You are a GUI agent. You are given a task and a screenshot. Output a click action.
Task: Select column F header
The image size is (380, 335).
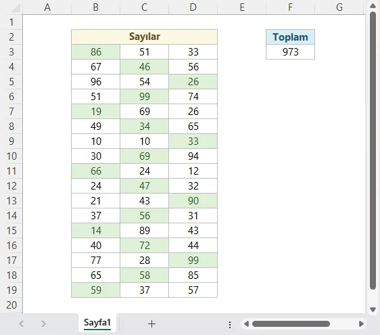point(290,7)
